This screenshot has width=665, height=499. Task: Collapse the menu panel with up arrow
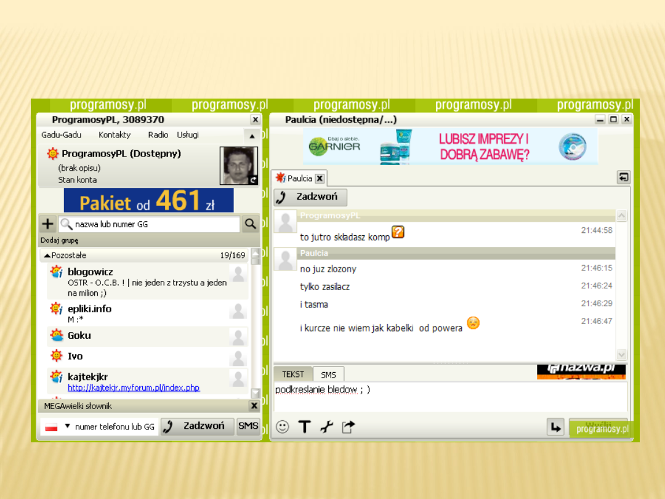click(252, 136)
